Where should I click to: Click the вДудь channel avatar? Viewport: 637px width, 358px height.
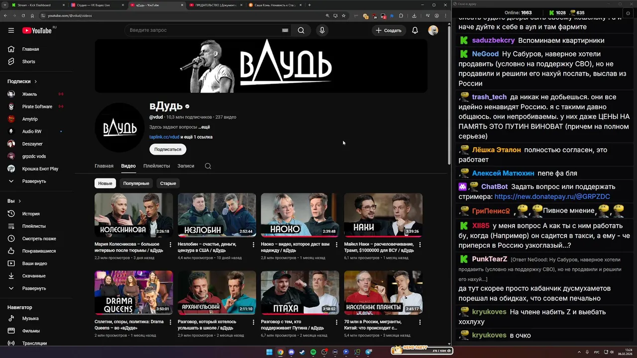pos(119,127)
